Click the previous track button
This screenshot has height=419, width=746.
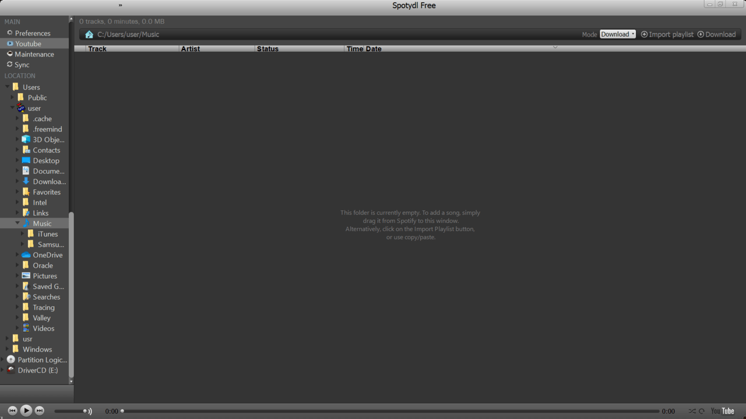click(x=12, y=411)
